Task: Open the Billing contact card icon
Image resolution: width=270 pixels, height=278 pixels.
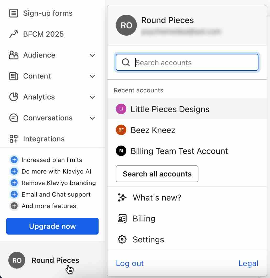Action: (x=122, y=219)
